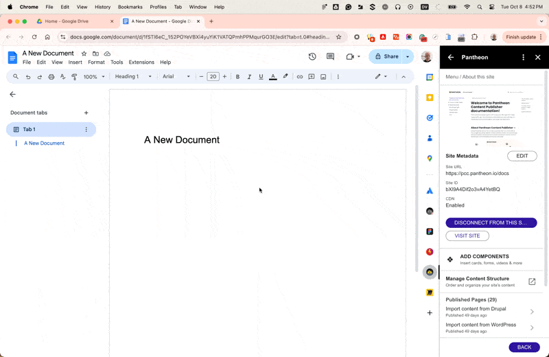Activate the paint format tool
The image size is (549, 357).
tap(74, 77)
